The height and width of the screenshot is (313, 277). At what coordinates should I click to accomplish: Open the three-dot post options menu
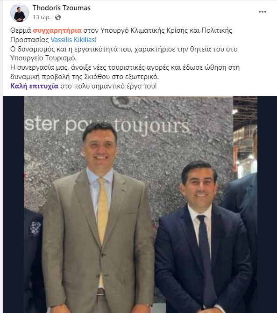[263, 12]
